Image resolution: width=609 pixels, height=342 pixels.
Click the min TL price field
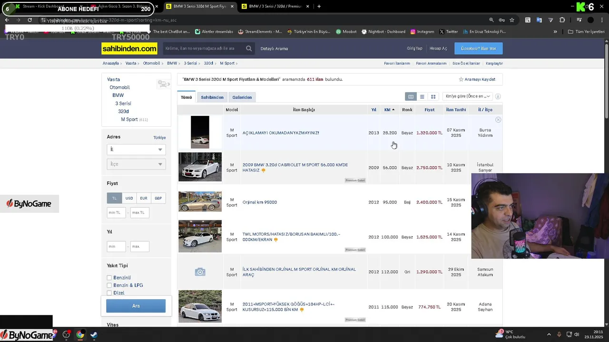pyautogui.click(x=116, y=212)
